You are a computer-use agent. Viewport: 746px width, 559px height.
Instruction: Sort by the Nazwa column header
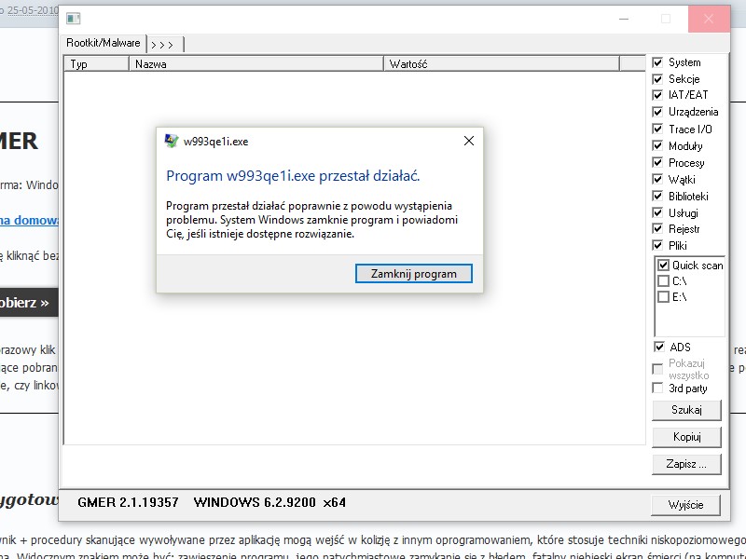pos(256,63)
